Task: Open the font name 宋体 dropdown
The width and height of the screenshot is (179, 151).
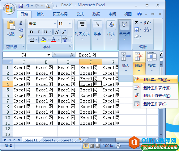Action: pyautogui.click(x=55, y=24)
